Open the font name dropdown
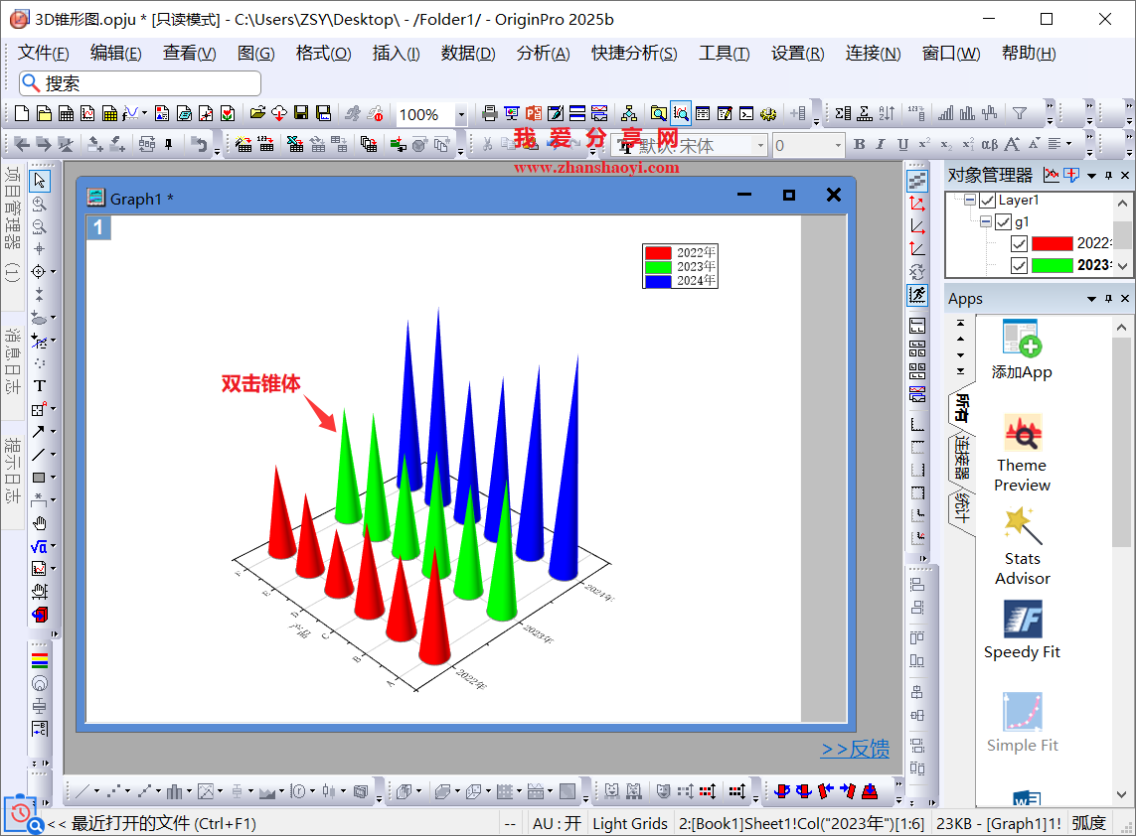The height and width of the screenshot is (836, 1136). tap(761, 146)
